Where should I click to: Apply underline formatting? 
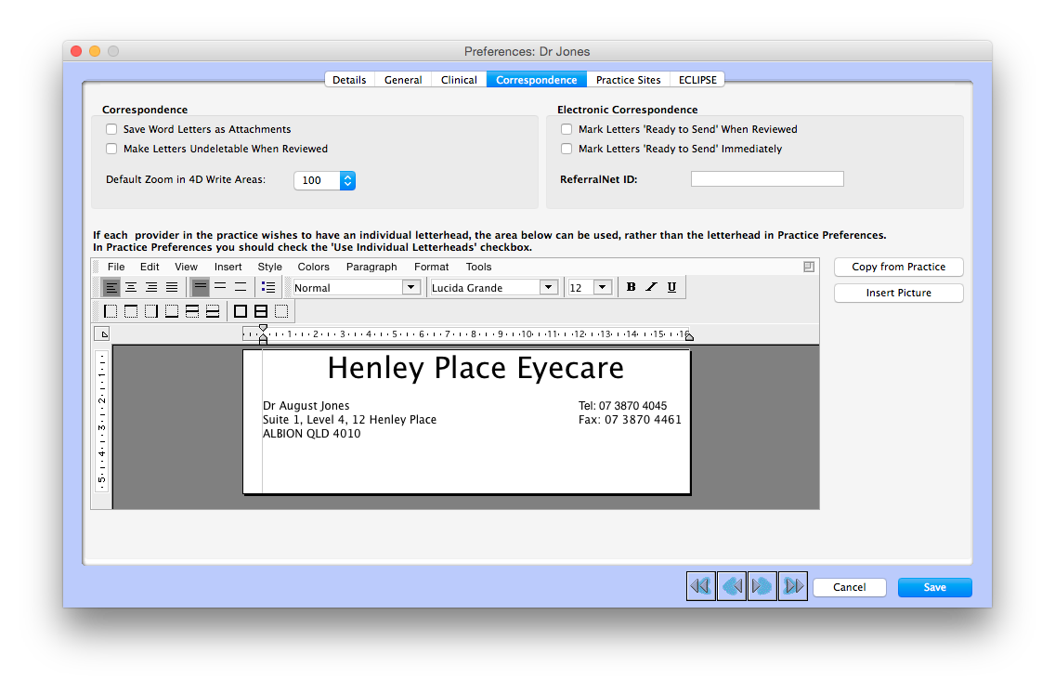[x=671, y=287]
